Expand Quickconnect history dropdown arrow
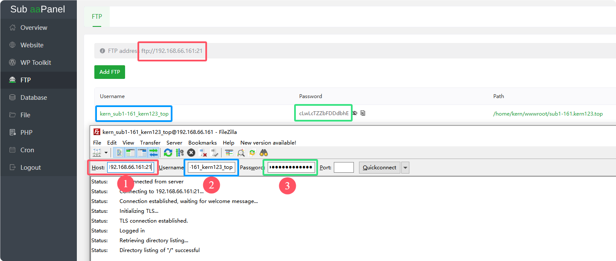The image size is (616, 261). (x=405, y=168)
